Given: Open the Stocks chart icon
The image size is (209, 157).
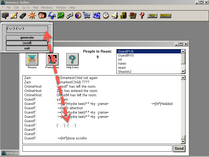Looking at the screenshot, I should click(61, 15).
